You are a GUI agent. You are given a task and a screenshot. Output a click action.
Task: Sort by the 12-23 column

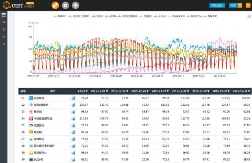tap(83, 91)
